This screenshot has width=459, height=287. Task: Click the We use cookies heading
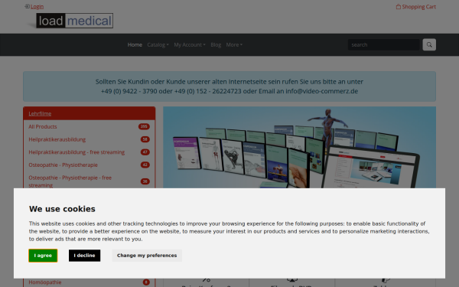pos(62,209)
